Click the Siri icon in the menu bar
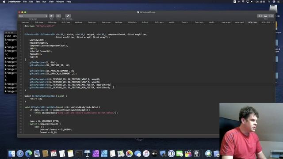 (274, 2)
